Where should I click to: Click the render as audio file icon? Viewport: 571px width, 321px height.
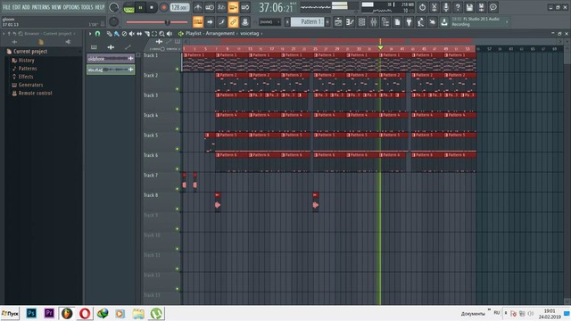pyautogui.click(x=434, y=7)
